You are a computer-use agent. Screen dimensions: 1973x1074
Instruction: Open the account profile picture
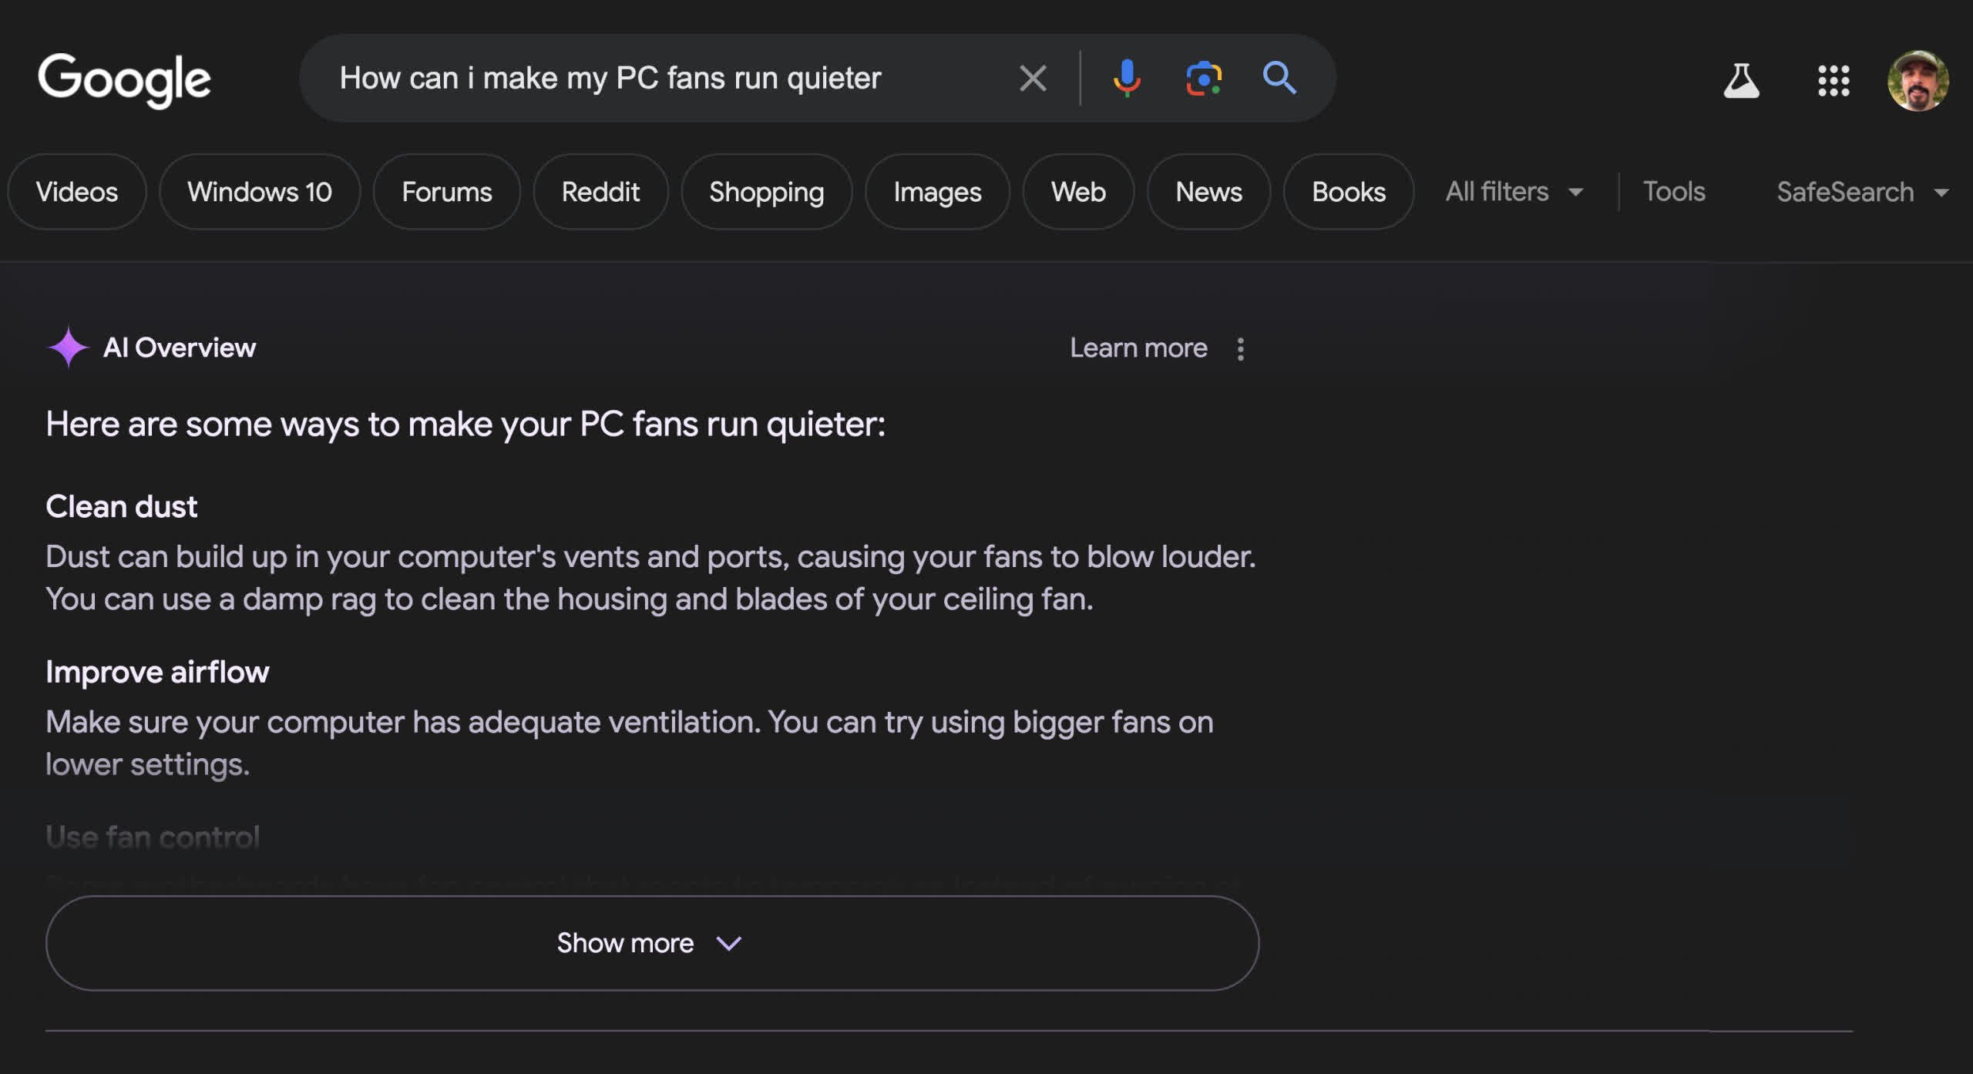point(1918,80)
